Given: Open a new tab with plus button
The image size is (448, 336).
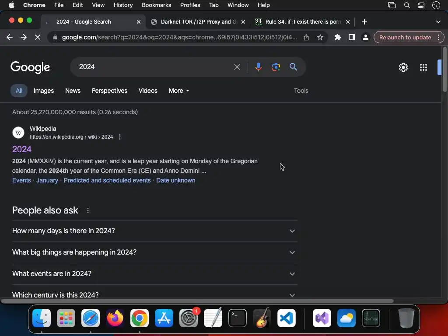Looking at the screenshot, I should coord(364,22).
